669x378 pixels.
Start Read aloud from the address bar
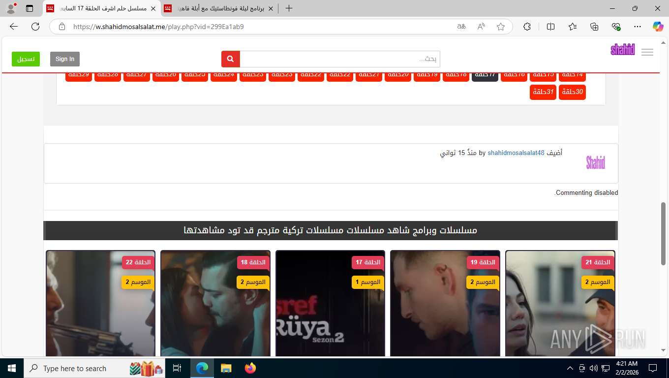(481, 27)
